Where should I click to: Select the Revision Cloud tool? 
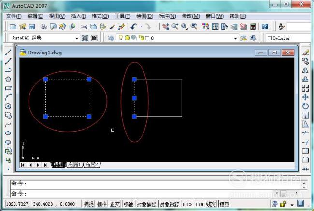pyautogui.click(x=8, y=115)
